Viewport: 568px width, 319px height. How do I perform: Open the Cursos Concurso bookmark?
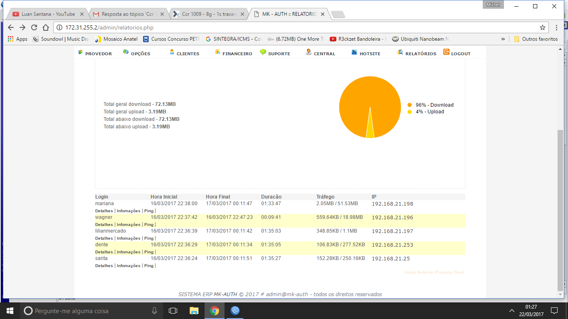tap(171, 39)
